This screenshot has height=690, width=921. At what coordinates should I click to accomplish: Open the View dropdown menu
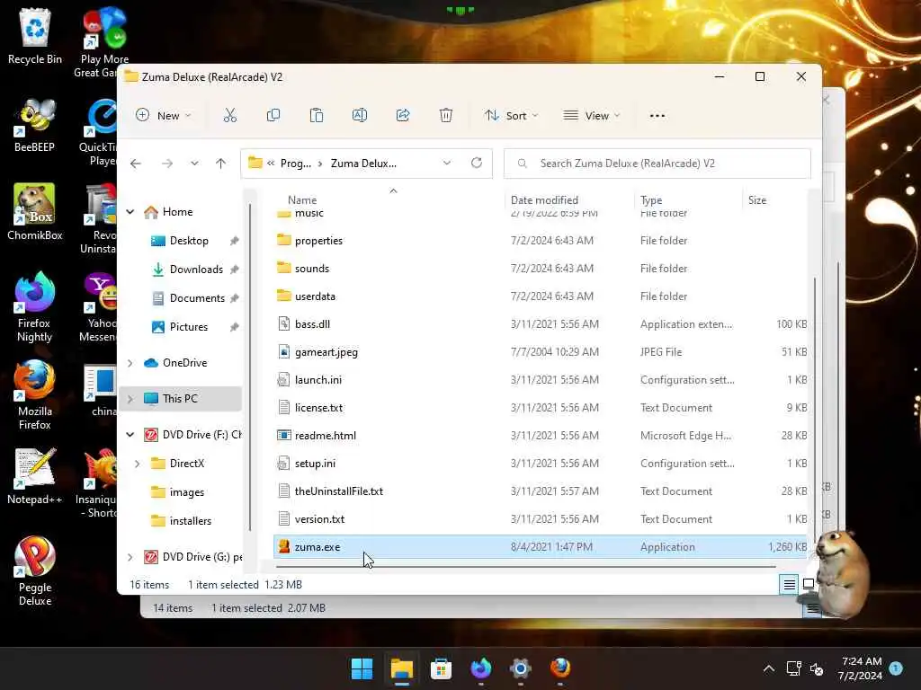[x=592, y=116]
